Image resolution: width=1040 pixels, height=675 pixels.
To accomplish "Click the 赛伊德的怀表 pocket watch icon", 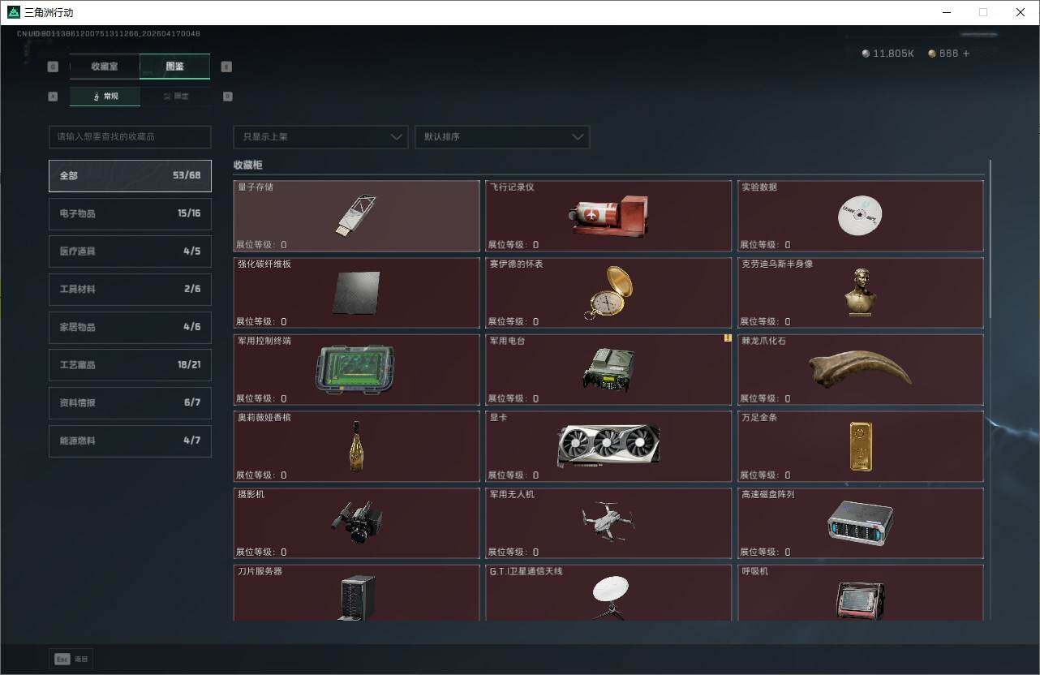I will click(x=608, y=292).
